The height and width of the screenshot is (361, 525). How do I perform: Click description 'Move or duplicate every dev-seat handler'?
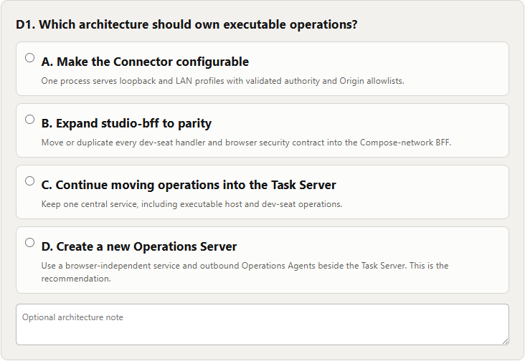click(246, 143)
